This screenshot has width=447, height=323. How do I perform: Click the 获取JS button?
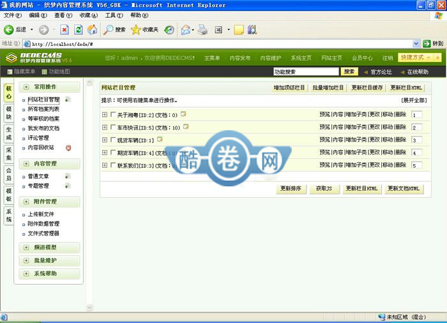click(x=324, y=188)
